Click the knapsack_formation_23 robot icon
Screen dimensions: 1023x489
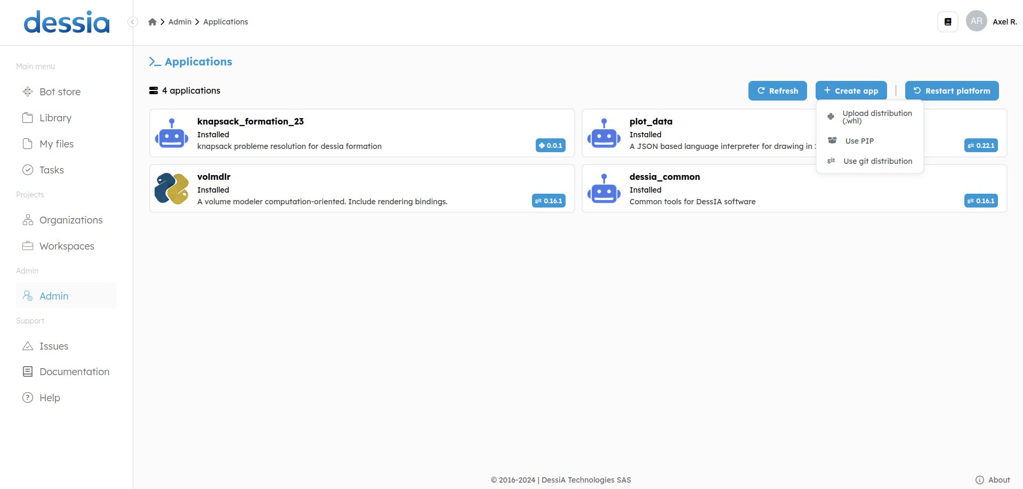pyautogui.click(x=172, y=133)
